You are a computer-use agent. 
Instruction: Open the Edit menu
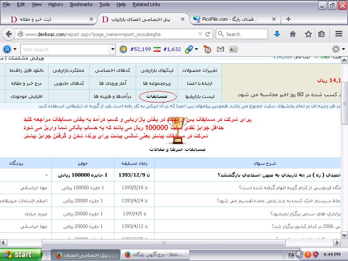(21, 4)
